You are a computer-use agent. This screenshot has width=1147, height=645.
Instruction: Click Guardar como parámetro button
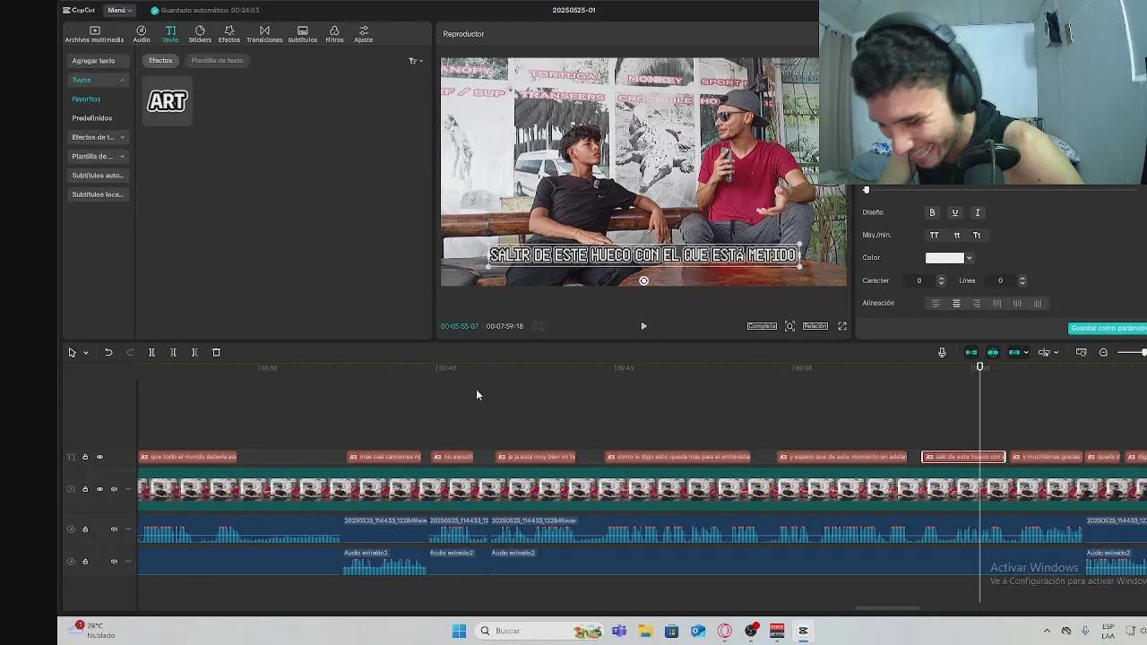click(1108, 328)
